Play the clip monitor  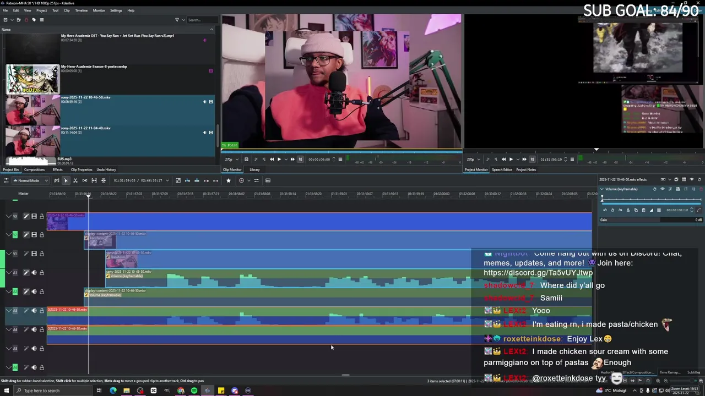click(x=279, y=159)
